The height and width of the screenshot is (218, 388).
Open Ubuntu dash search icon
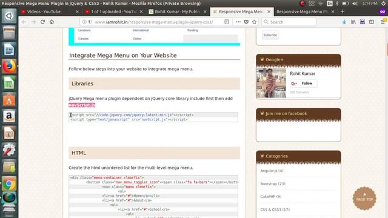tap(9, 16)
